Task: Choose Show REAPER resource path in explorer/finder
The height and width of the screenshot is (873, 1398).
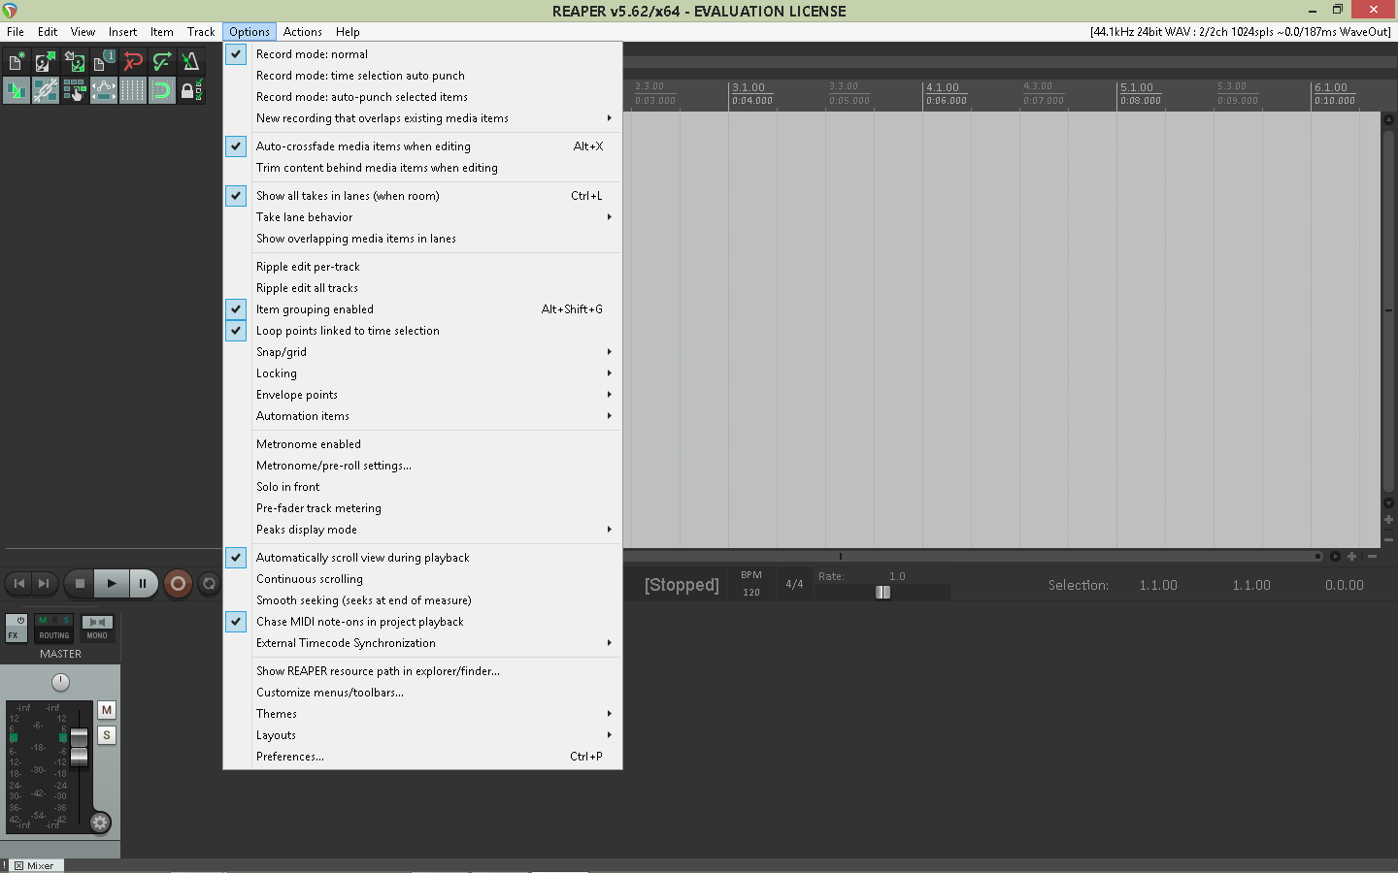Action: click(422, 671)
